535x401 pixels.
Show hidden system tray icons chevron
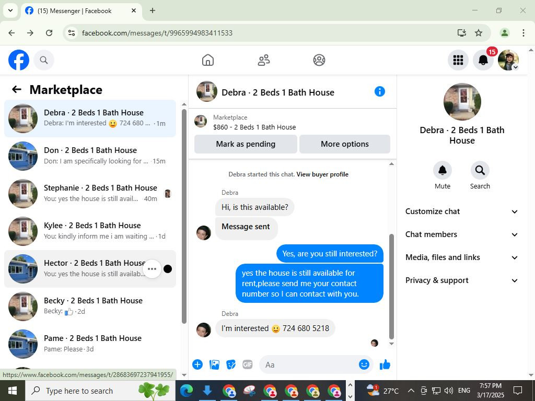pyautogui.click(x=411, y=391)
